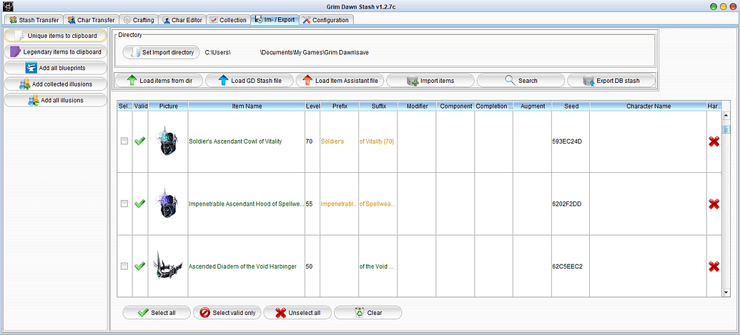Click the Modifier column header
740x335 pixels.
click(x=417, y=106)
